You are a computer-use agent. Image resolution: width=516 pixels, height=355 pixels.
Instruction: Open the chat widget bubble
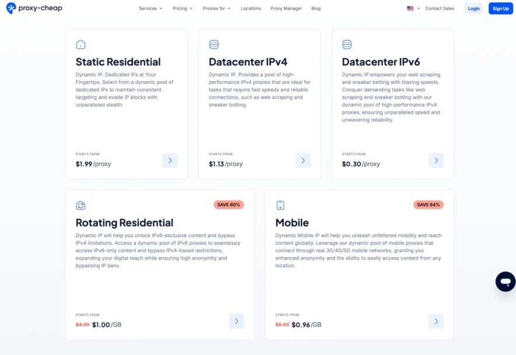[505, 281]
